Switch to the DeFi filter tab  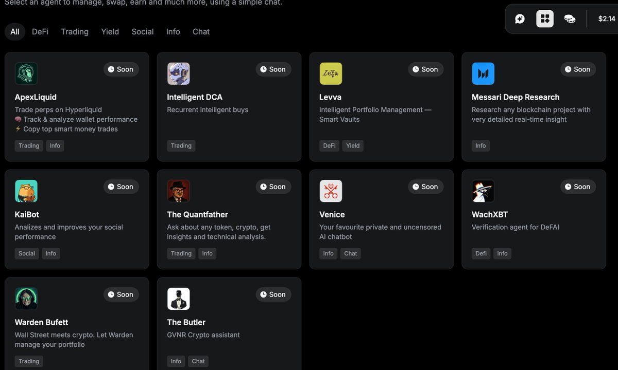(40, 32)
